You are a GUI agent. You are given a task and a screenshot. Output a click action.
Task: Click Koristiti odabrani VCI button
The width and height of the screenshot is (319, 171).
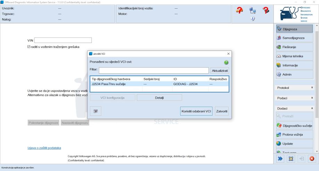(x=196, y=111)
